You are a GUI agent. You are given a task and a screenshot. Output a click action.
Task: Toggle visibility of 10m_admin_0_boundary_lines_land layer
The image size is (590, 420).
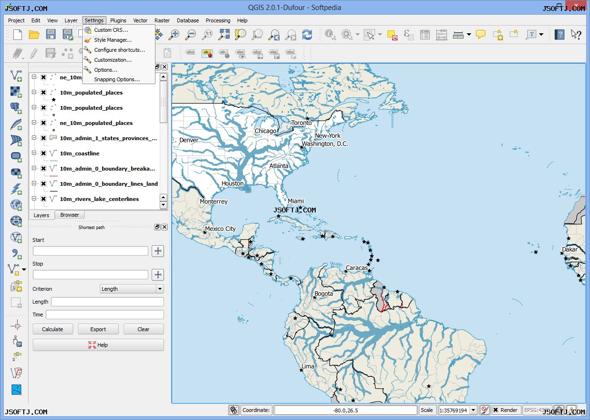pos(43,184)
